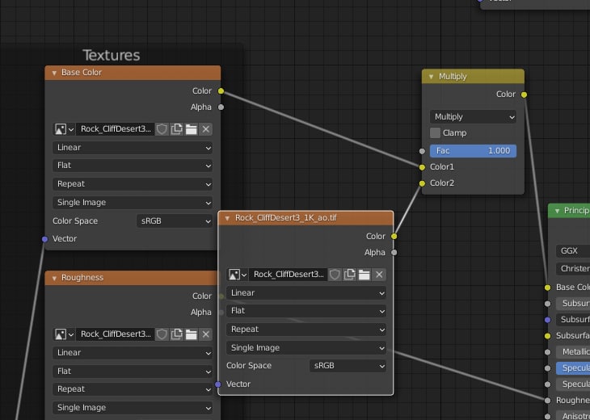Open Flat projection dropdown in Roughness node
The image size is (590, 420).
coord(133,371)
